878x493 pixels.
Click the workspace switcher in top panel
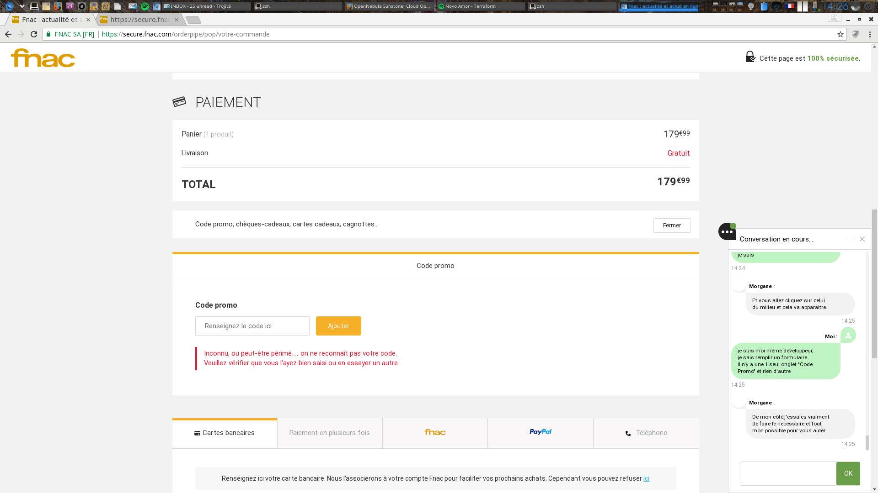pyautogui.click(x=728, y=6)
